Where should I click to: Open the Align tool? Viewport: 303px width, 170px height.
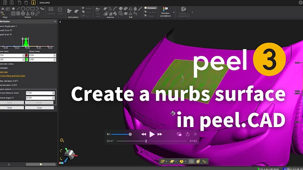[x=3, y=14]
